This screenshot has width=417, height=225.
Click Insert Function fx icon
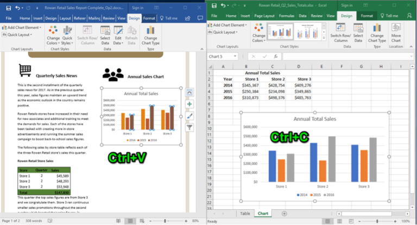pyautogui.click(x=275, y=56)
